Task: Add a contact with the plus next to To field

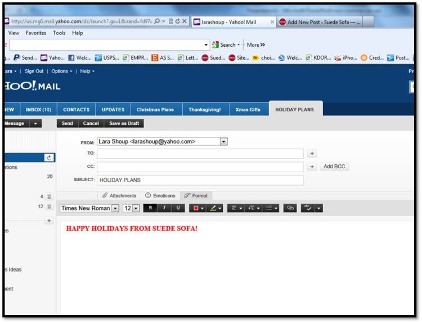Action: pos(312,153)
